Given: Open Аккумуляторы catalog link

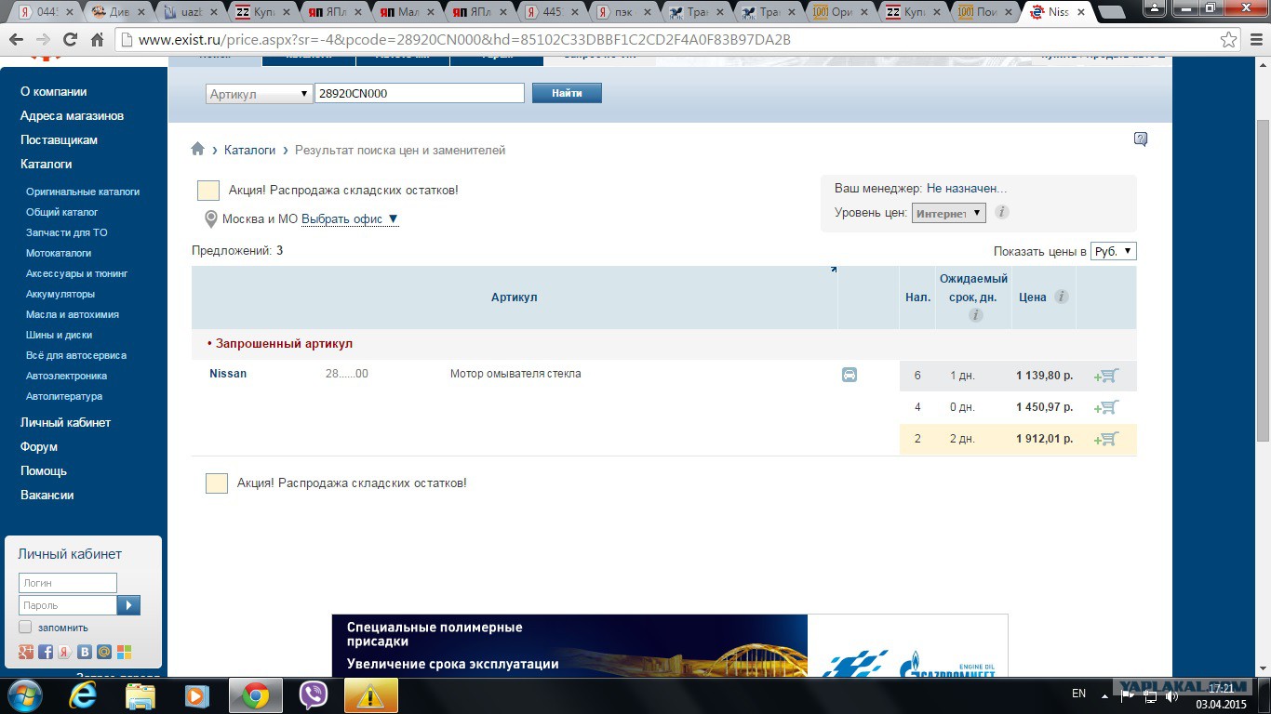Looking at the screenshot, I should tap(60, 294).
